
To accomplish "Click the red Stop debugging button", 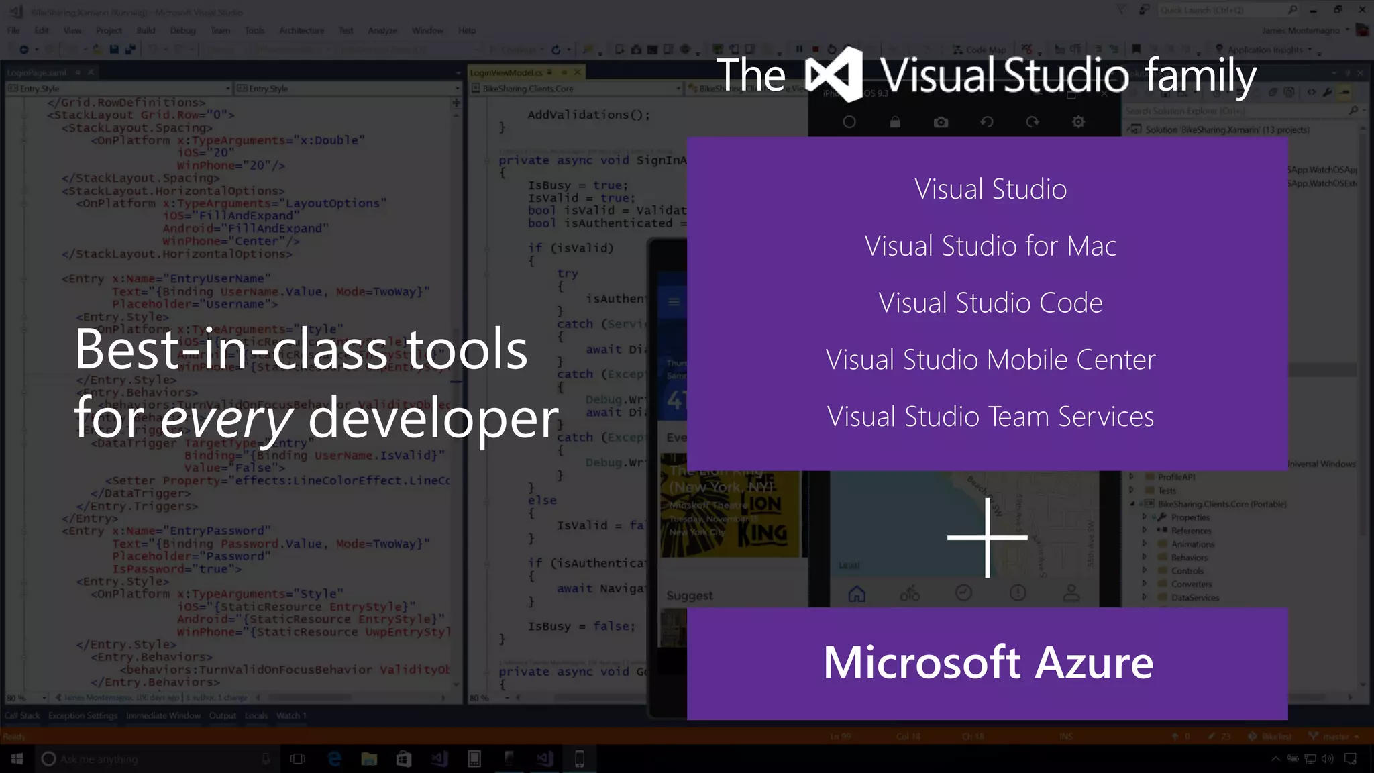I will tap(815, 49).
